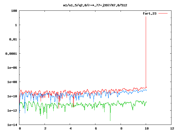Click the x-axis label 12
The width and height of the screenshot is (177, 132).
tap(172, 128)
